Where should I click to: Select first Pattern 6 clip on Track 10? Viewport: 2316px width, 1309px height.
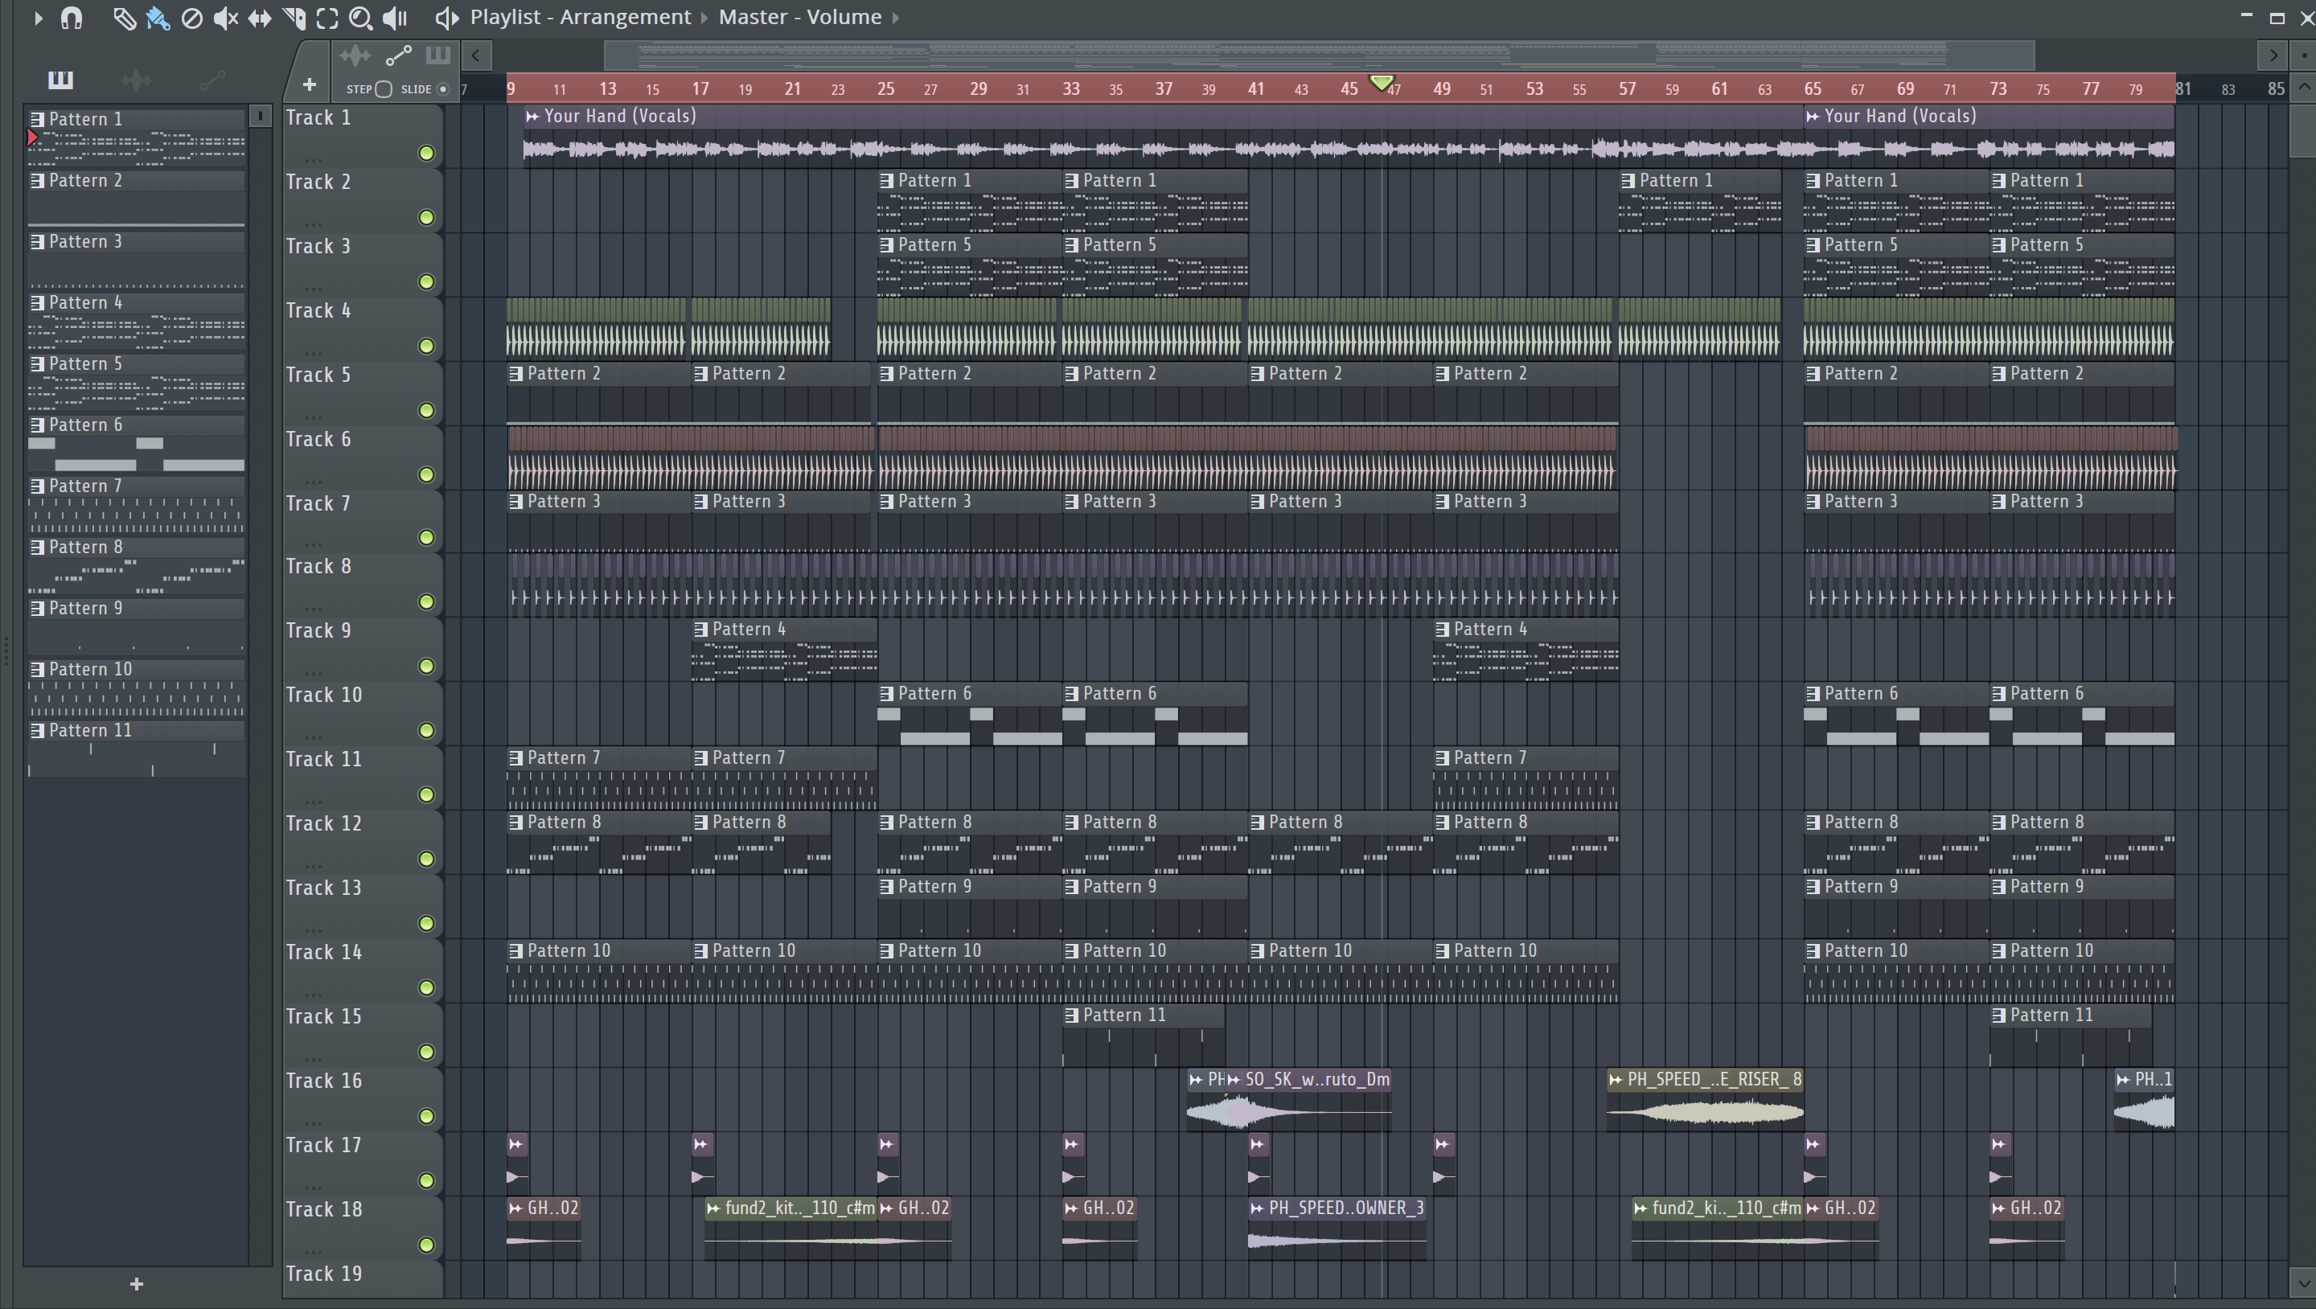(969, 715)
